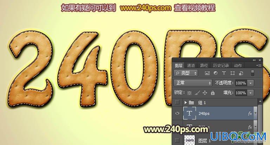Open the 正常 blend mode dropdown

(193, 83)
